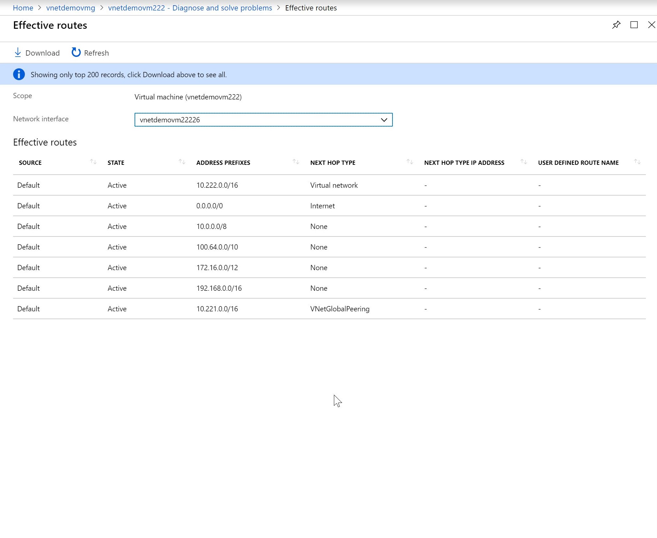Click dropdown chevron for vnetdemovm22226

pos(384,120)
